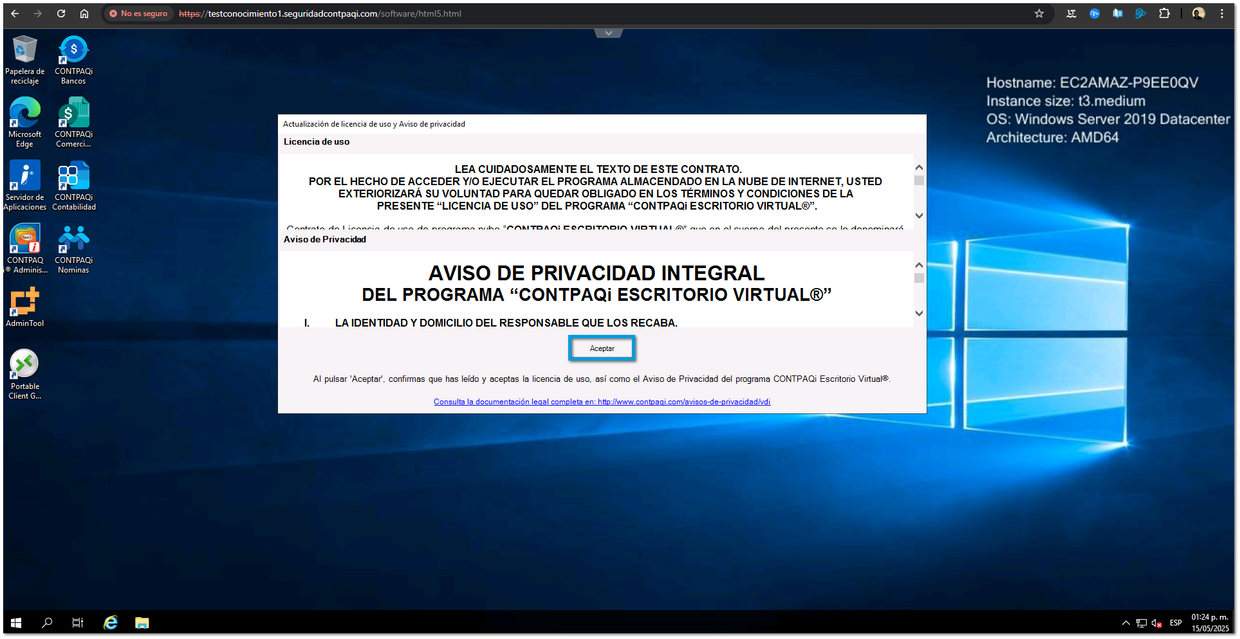This screenshot has height=639, width=1240.
Task: Open the CONTPAQi Comercial desktop shortcut
Action: tap(73, 123)
